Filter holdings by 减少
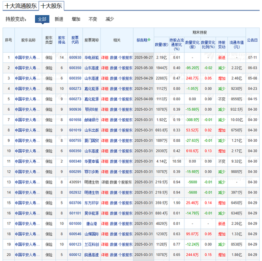262x261 pixels. pos(110,19)
